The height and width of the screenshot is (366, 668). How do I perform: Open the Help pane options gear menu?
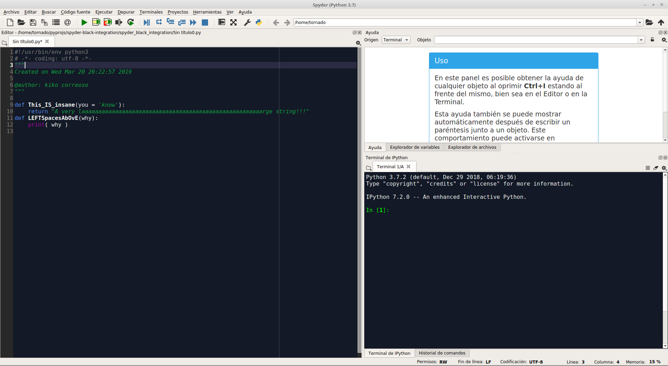(664, 40)
